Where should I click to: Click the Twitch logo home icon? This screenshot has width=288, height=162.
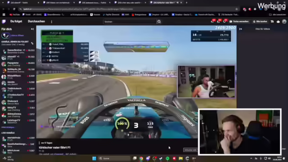(x=4, y=22)
